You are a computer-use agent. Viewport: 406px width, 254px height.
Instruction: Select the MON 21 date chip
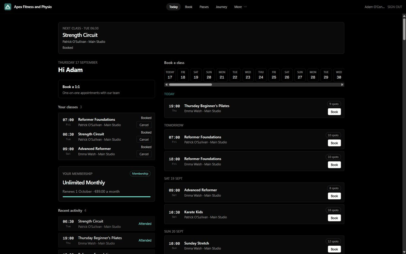[x=222, y=75]
